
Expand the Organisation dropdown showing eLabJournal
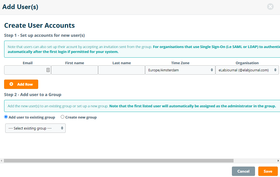click(x=247, y=70)
